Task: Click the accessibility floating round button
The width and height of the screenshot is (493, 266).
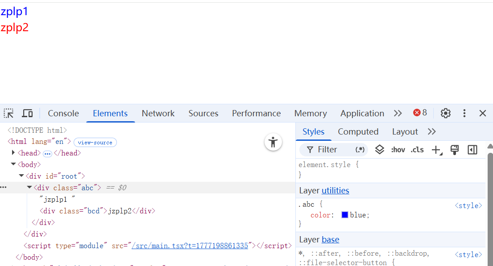Action: (273, 142)
